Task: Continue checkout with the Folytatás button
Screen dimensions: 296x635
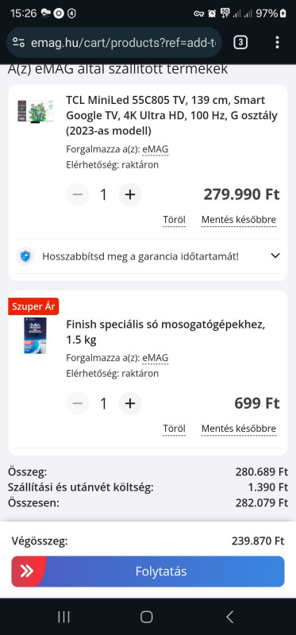Action: pos(148,571)
